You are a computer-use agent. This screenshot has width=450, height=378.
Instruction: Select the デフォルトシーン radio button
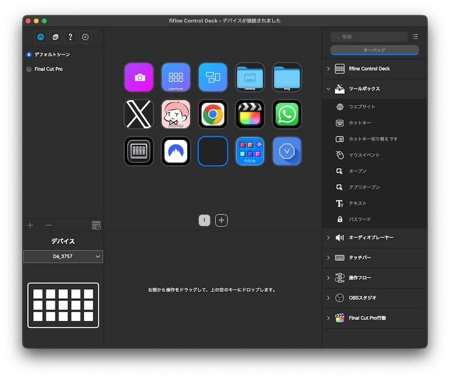tap(28, 56)
